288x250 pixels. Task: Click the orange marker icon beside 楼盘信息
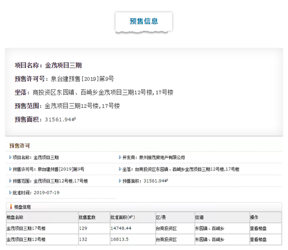coord(11,207)
